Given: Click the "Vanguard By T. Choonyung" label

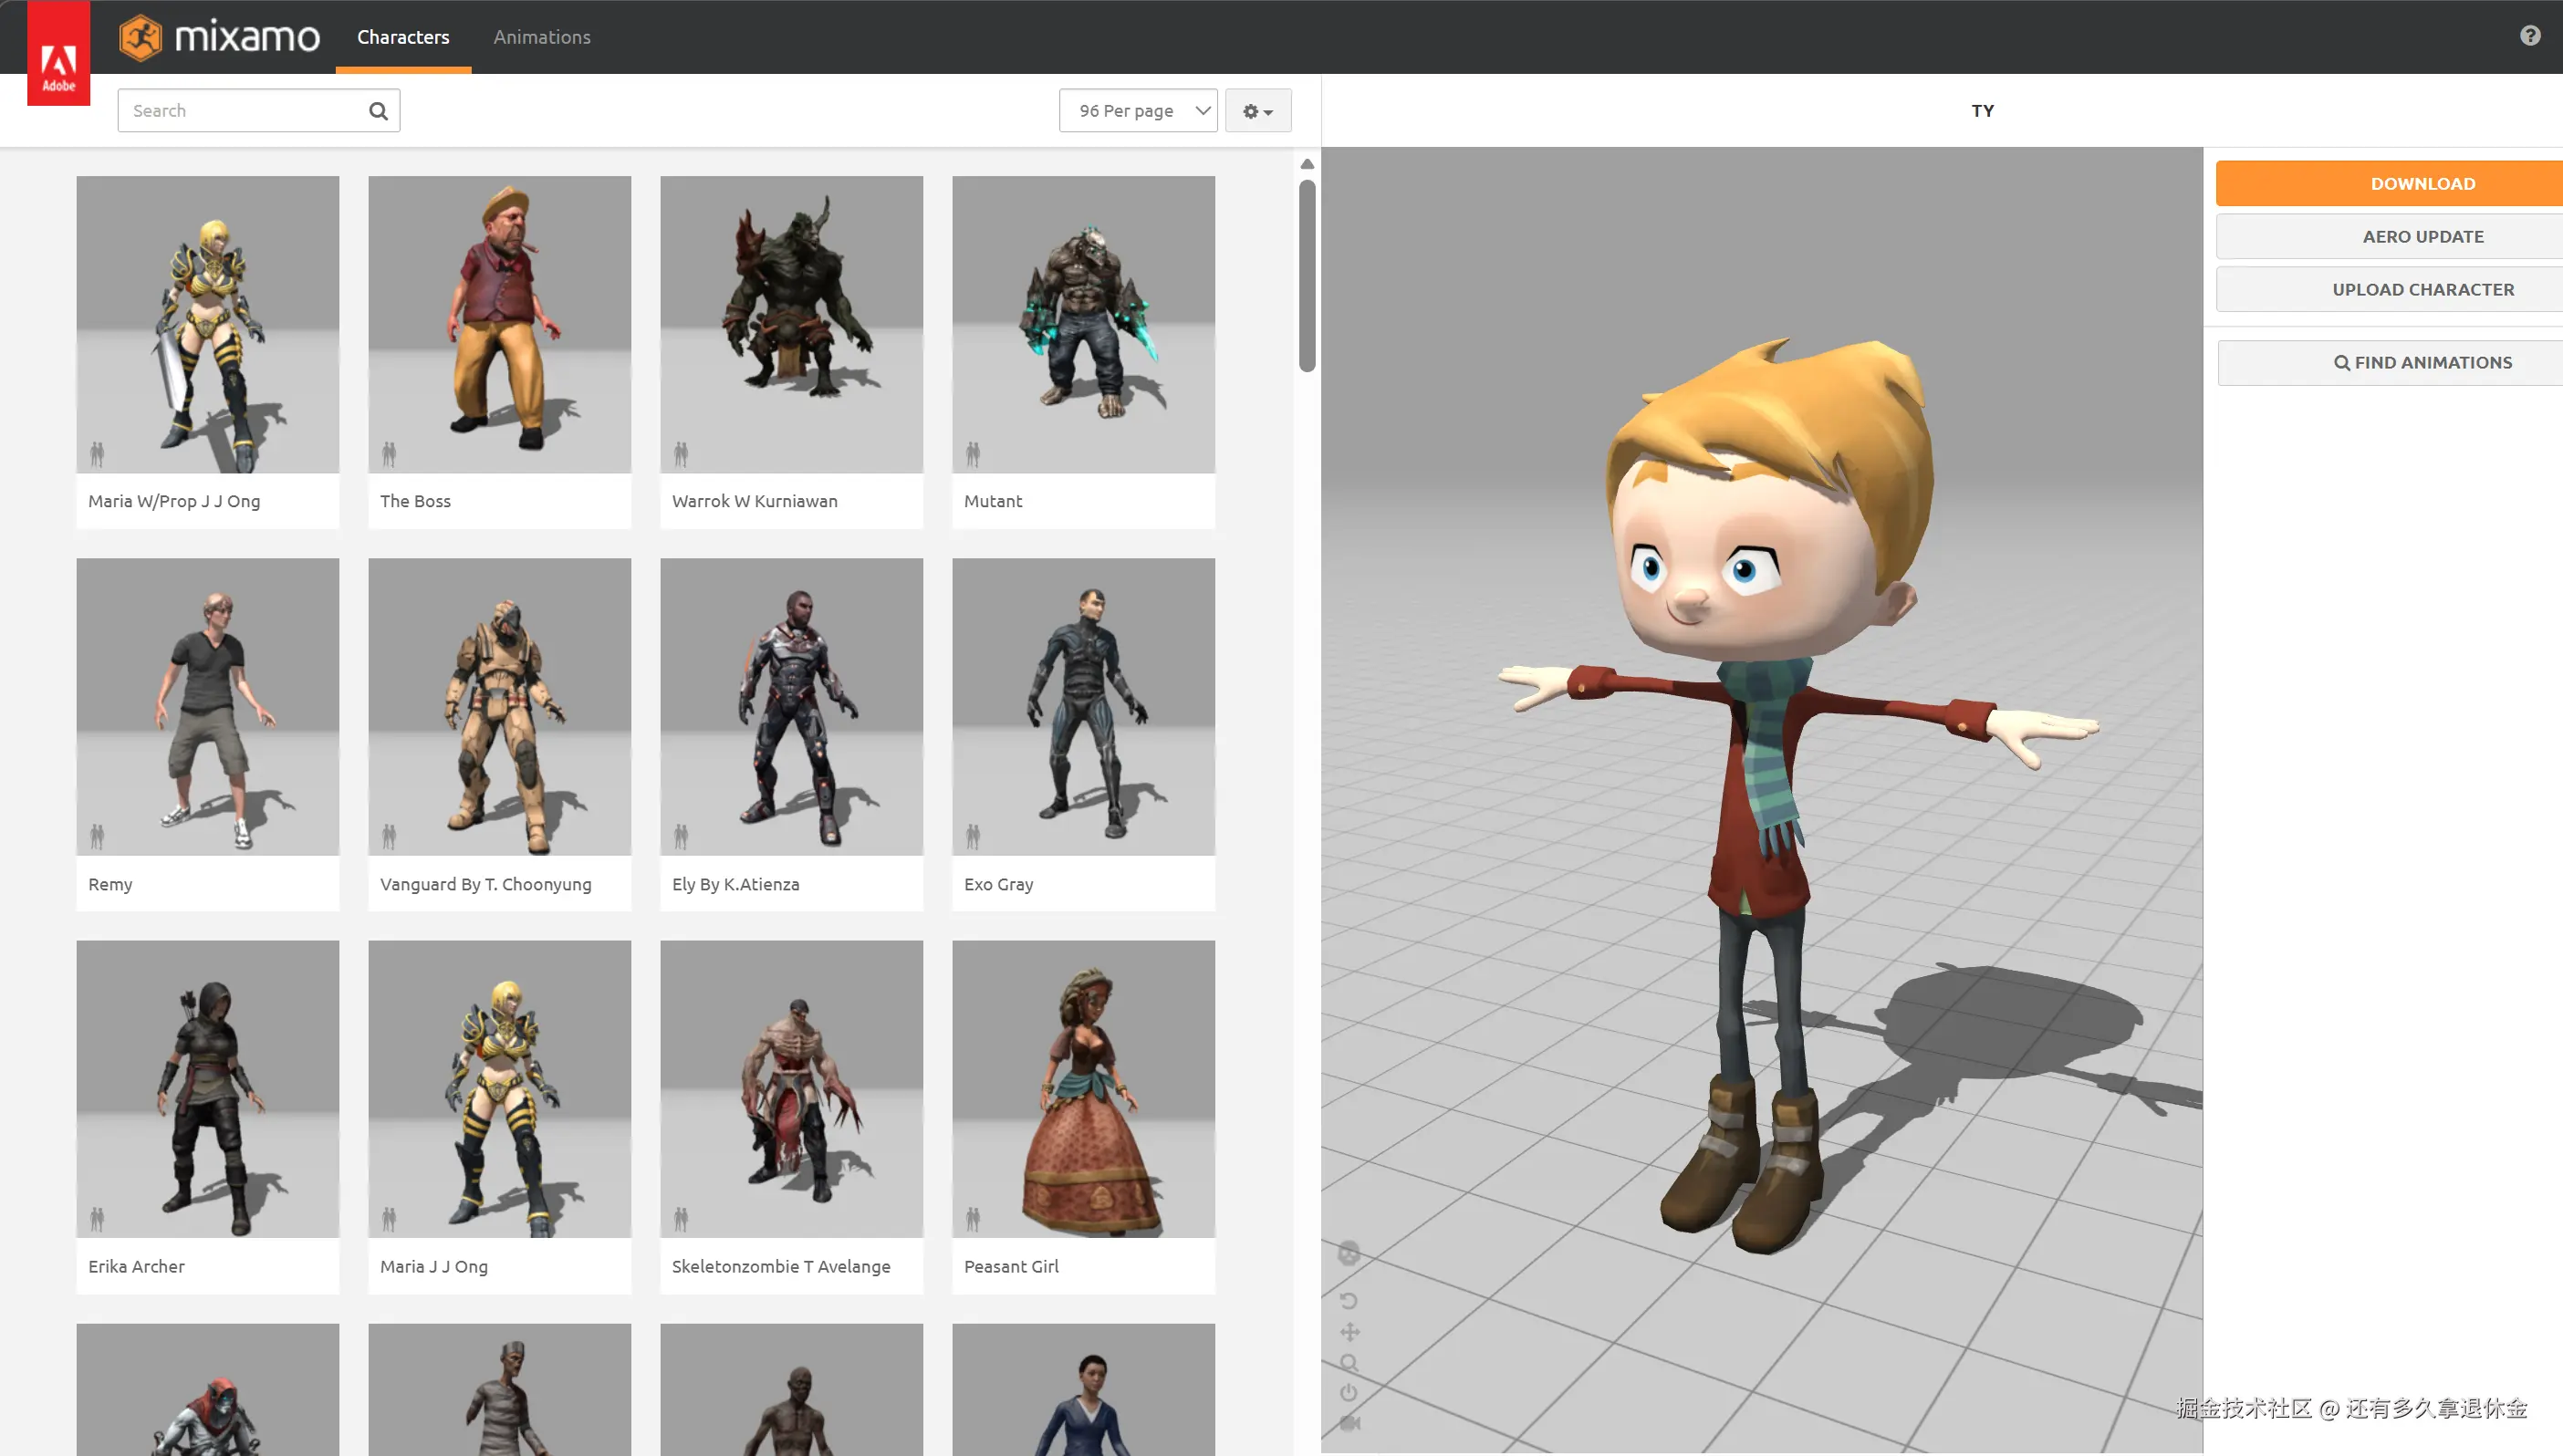Looking at the screenshot, I should pyautogui.click(x=486, y=884).
